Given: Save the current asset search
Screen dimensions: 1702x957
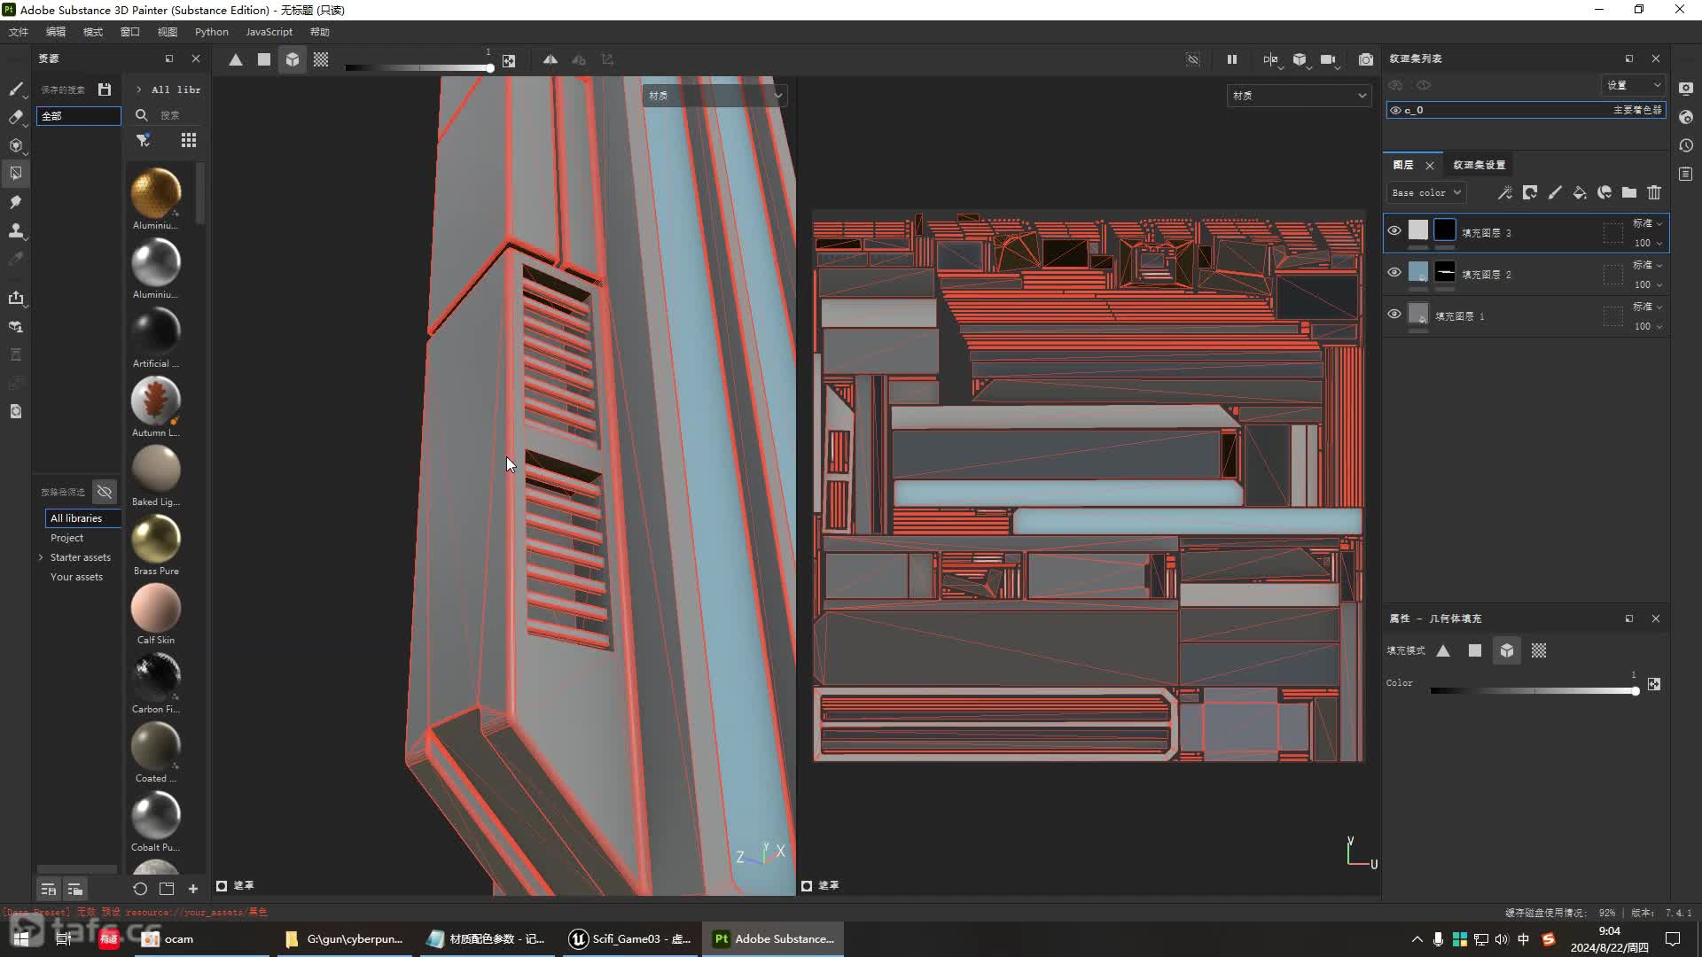Looking at the screenshot, I should 105,89.
